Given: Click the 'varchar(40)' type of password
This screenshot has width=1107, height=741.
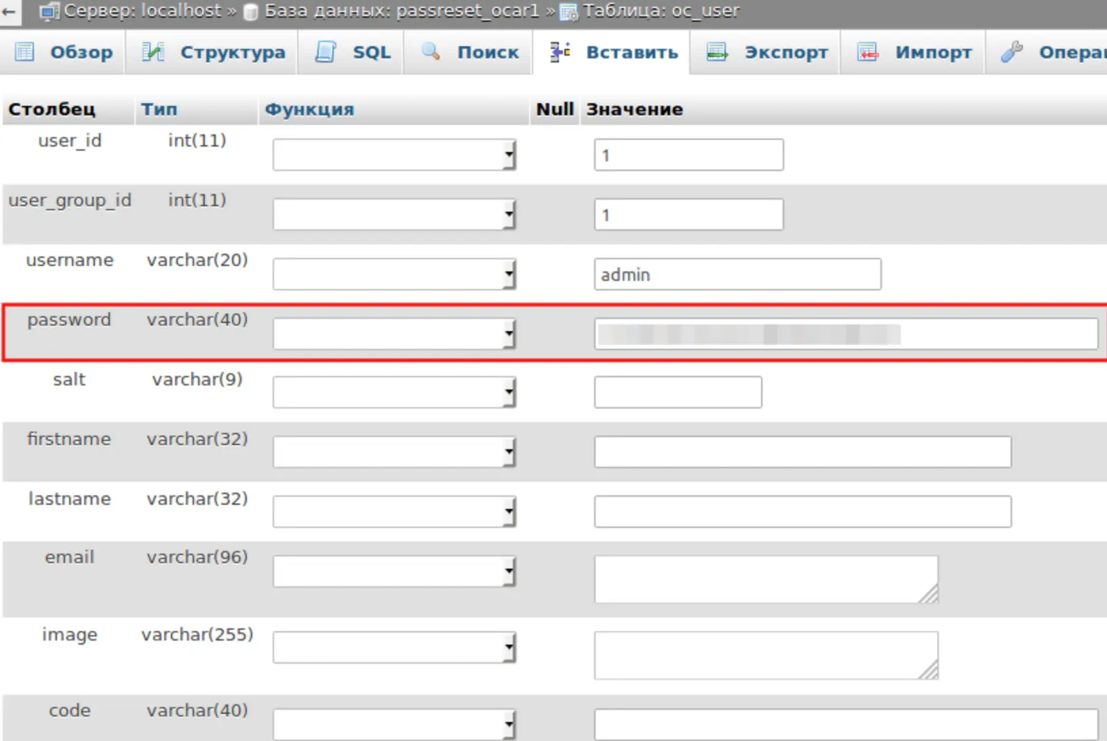Looking at the screenshot, I should click(197, 320).
